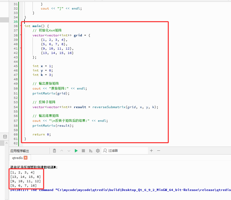Click the search magnifier in the filter box
Viewport: 231px width, 200px height.
[105, 150]
